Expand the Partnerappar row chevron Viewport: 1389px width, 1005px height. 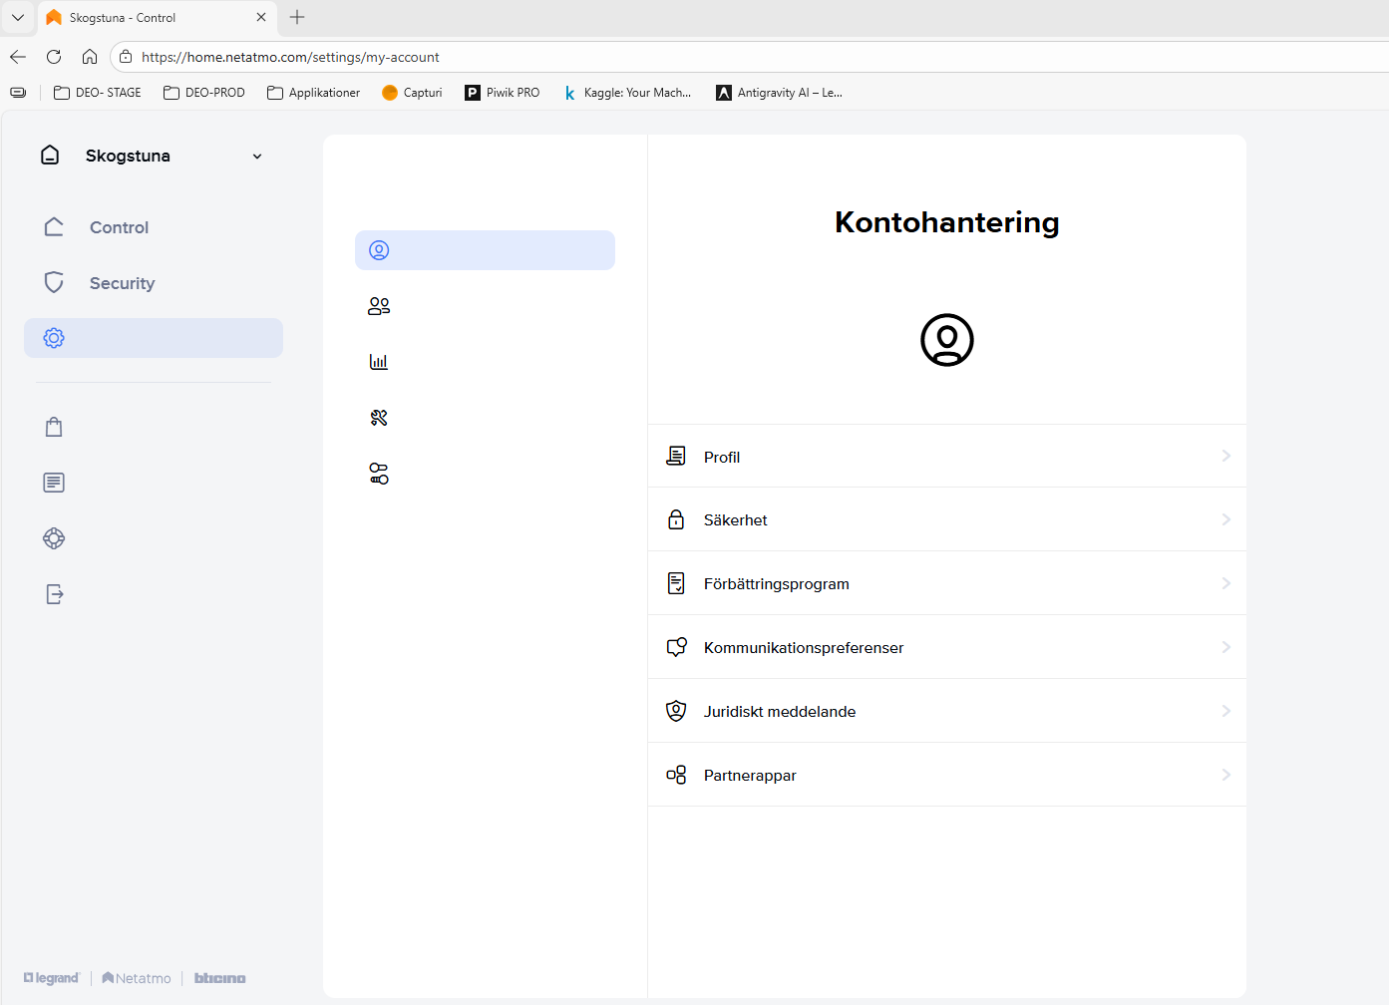coord(1225,775)
